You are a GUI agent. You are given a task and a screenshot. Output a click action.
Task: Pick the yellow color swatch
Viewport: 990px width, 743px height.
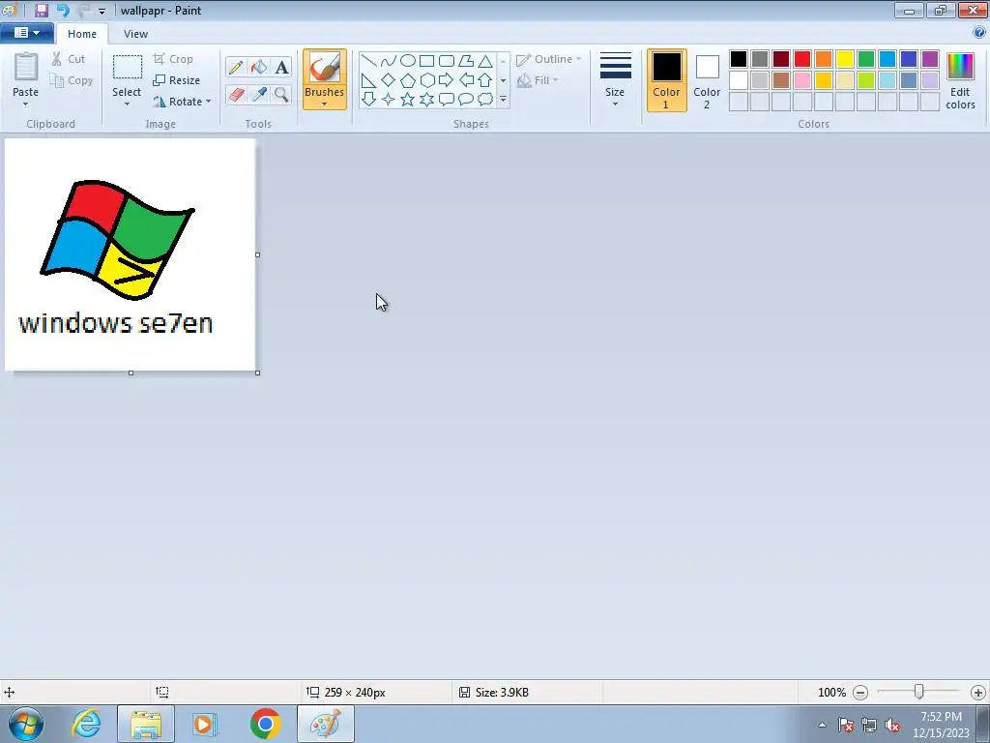click(x=845, y=59)
